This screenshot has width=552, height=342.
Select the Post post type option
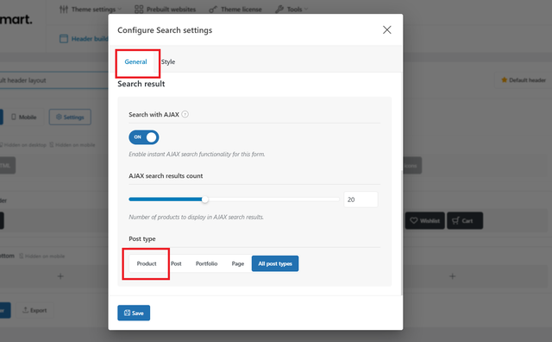point(176,263)
